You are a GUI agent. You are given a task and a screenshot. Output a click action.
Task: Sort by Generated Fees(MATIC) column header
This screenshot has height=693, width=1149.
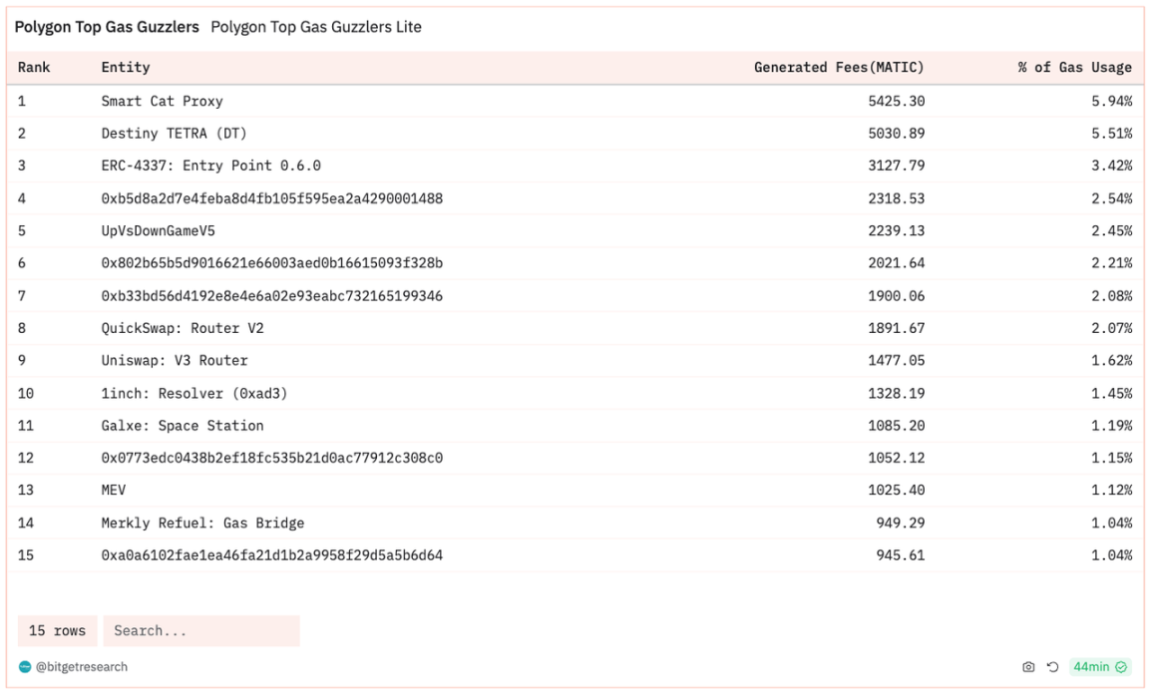pyautogui.click(x=839, y=68)
